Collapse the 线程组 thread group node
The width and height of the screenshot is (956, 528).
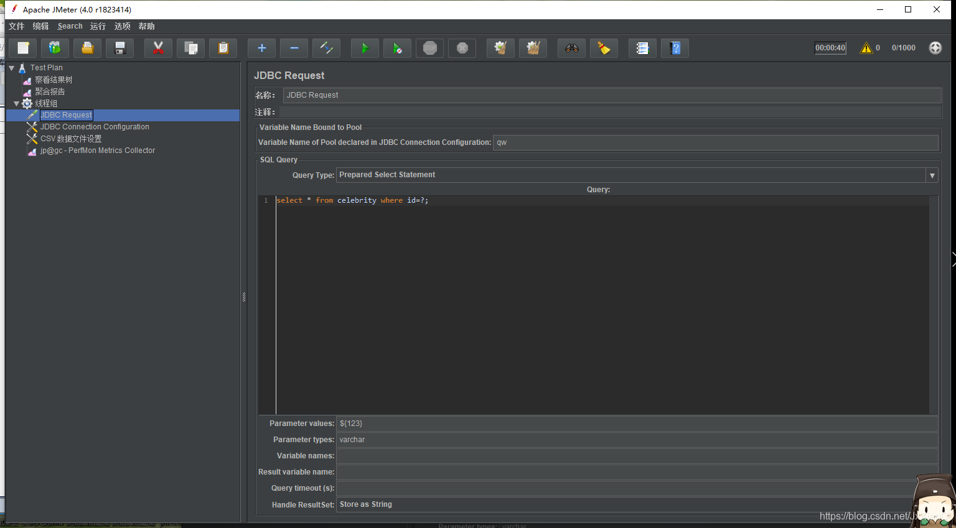tap(17, 103)
